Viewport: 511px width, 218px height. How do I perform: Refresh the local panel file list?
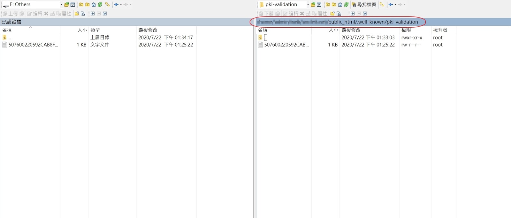[x=100, y=4]
